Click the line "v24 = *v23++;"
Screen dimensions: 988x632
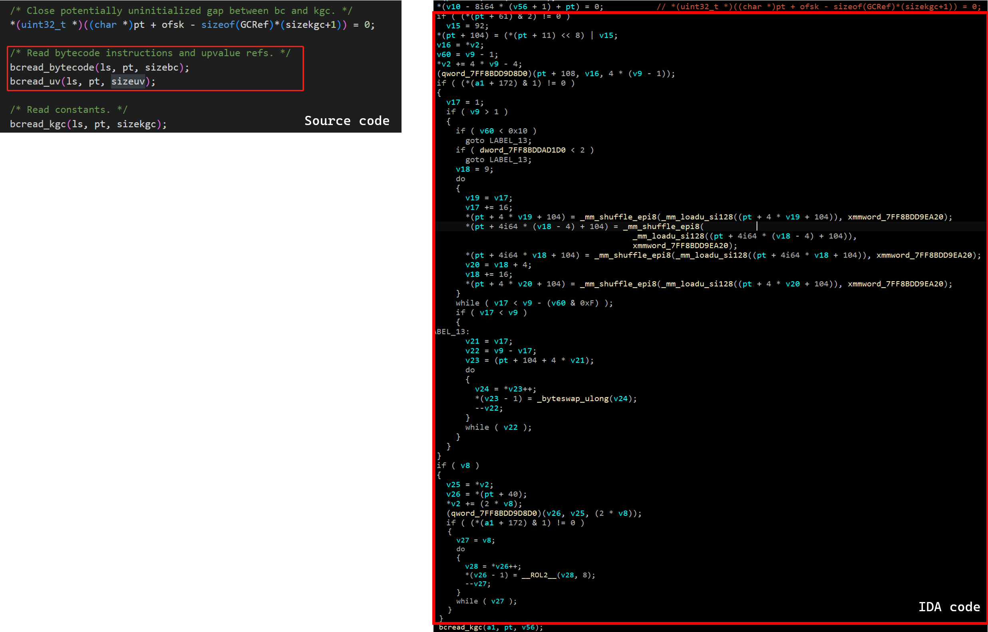[505, 389]
